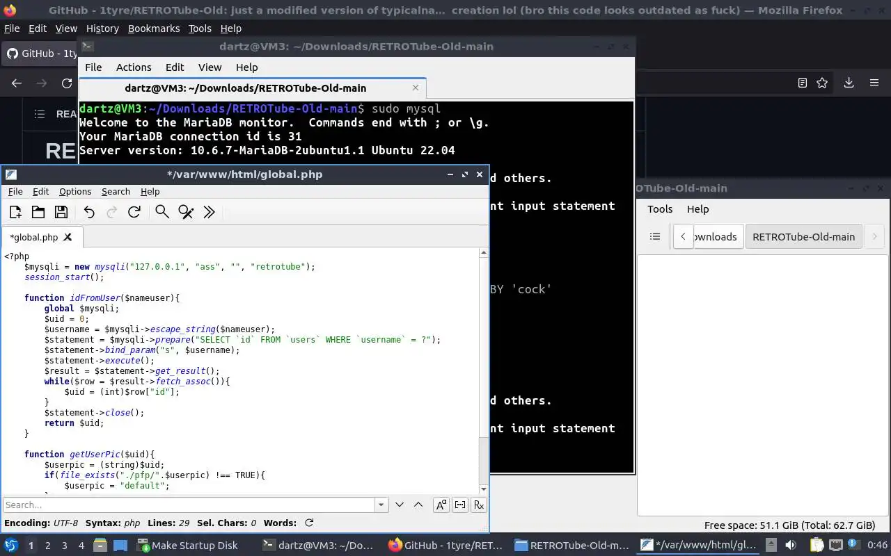Toggle regular expression search mode
Screen dimensions: 891x556
479,505
